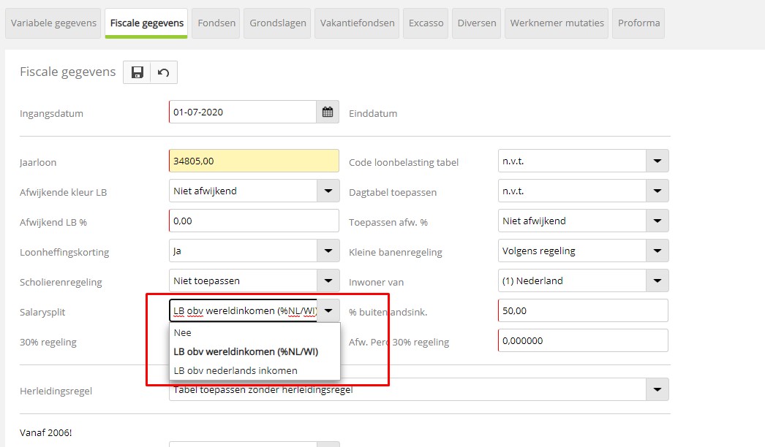This screenshot has width=765, height=447.
Task: Expand the Inwoner van dropdown
Action: pyautogui.click(x=657, y=281)
